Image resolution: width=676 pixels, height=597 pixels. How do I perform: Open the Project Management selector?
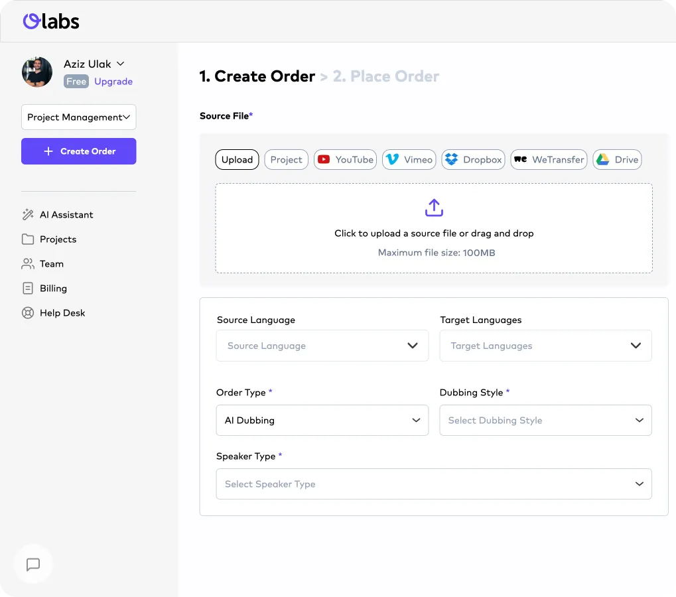pos(78,117)
